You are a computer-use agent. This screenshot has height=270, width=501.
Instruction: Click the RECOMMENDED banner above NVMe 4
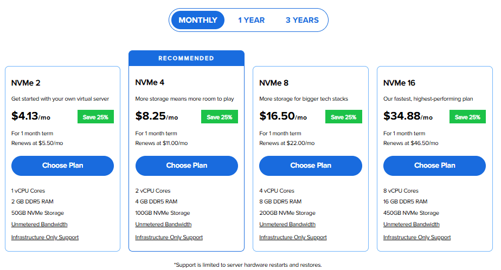click(187, 58)
